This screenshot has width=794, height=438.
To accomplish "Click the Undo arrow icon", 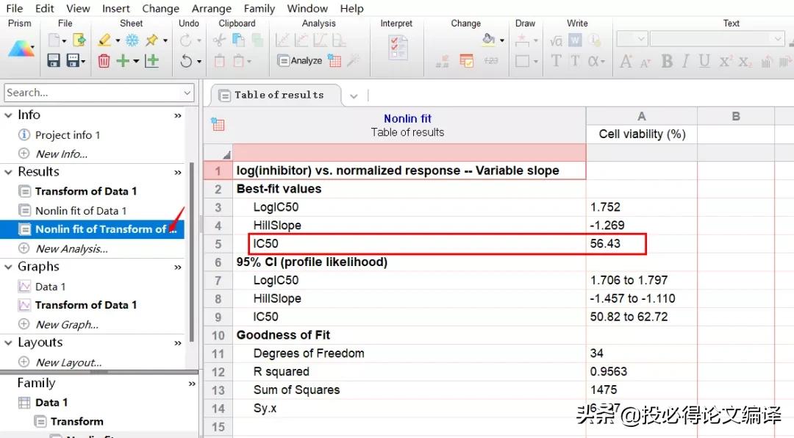I will [186, 61].
